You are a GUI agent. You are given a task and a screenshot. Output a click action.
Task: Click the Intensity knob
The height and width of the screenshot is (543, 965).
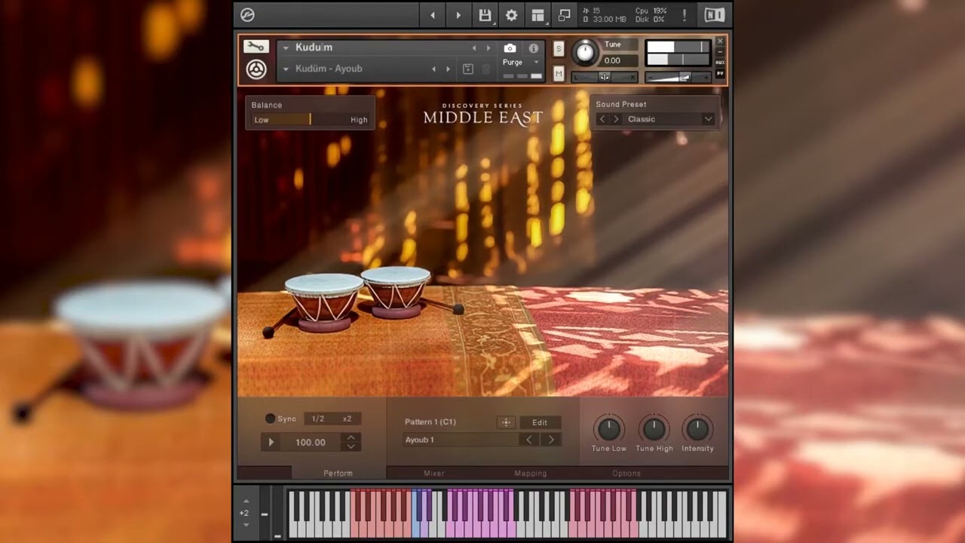tap(697, 429)
